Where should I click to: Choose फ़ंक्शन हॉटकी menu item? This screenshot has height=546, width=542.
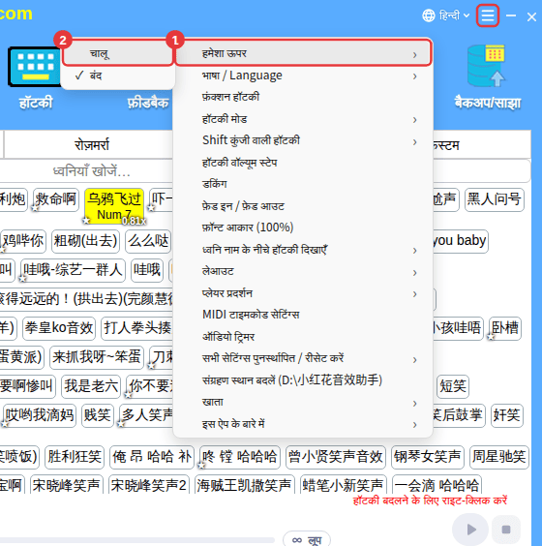(x=303, y=97)
